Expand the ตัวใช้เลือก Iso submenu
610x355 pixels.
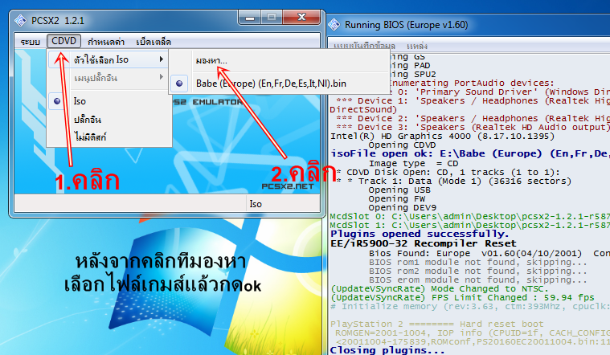(x=108, y=59)
